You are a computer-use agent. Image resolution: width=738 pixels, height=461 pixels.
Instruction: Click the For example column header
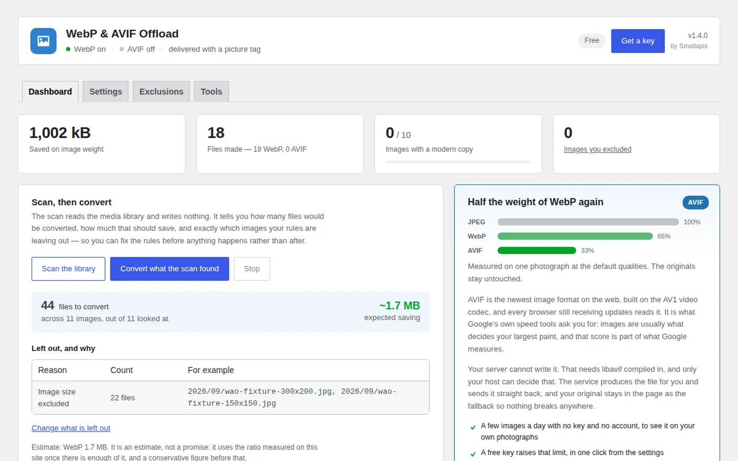(211, 370)
